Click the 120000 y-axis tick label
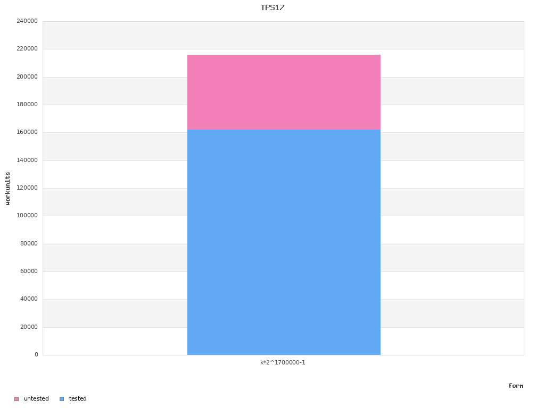This screenshot has width=545, height=408. (27, 188)
